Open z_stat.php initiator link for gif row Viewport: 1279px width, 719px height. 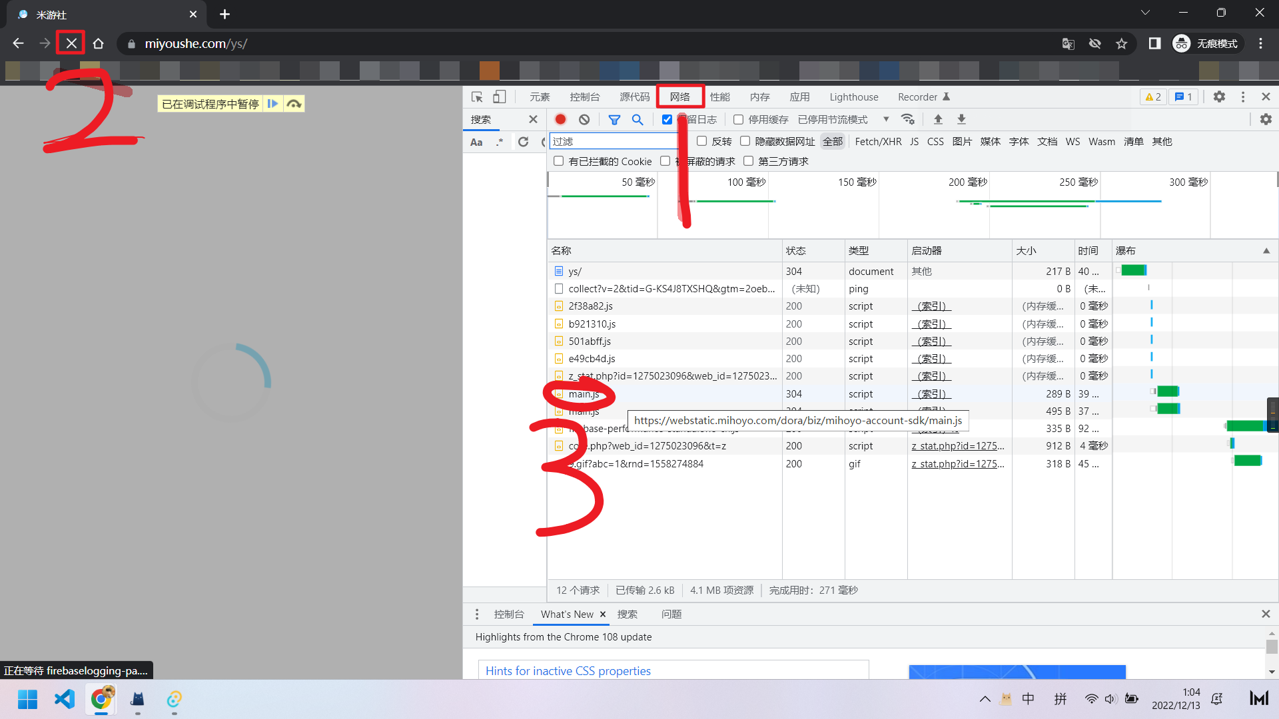[x=958, y=464]
